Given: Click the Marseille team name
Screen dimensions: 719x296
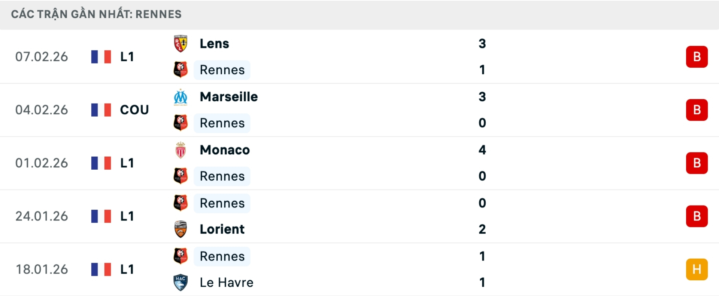Looking at the screenshot, I should 228,96.
